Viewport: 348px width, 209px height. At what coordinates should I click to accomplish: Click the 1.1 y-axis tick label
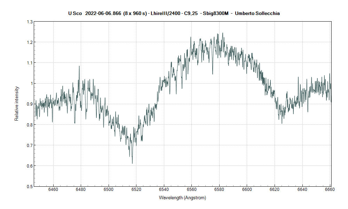[x=30, y=63]
